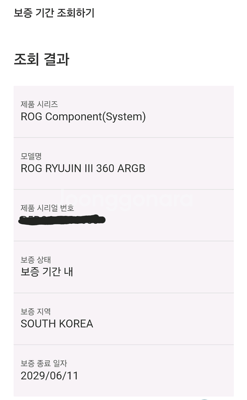The width and height of the screenshot is (247, 400).
Task: Tap the '보증 기간 조회하기' page title
Action: (x=54, y=13)
